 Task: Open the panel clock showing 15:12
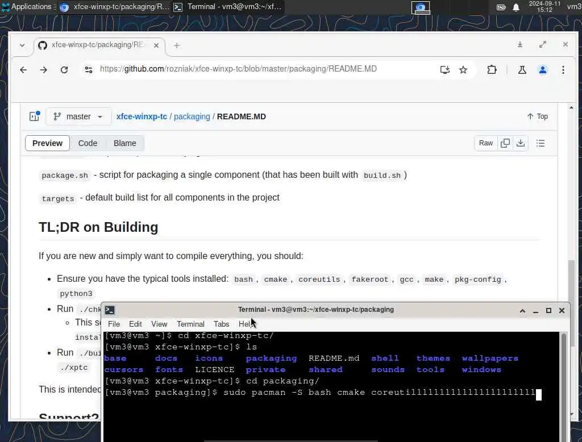[x=544, y=7]
